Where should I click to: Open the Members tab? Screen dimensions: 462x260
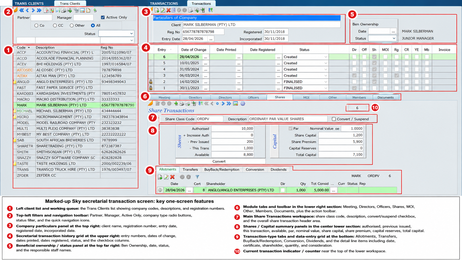359,98
